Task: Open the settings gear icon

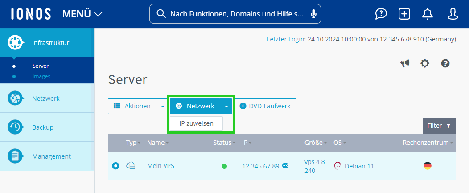Action: pos(425,63)
